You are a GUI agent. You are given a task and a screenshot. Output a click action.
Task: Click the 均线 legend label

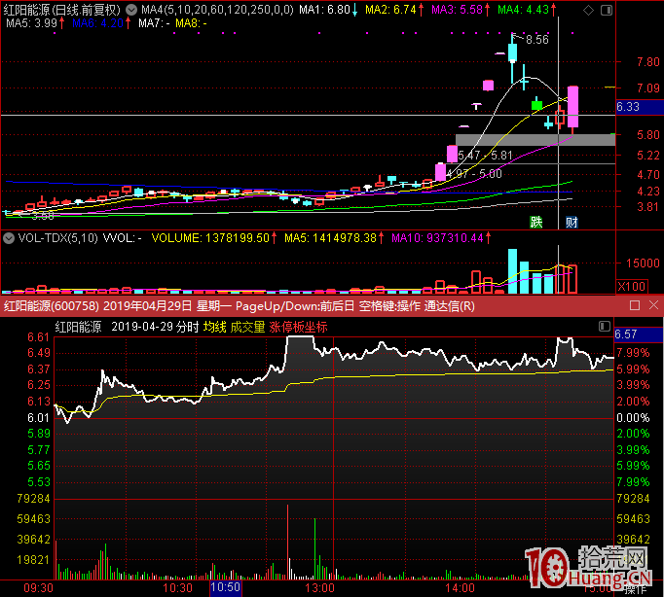pos(215,327)
